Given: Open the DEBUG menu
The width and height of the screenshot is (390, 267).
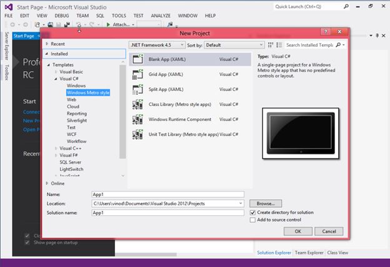Looking at the screenshot, I should (x=62, y=16).
